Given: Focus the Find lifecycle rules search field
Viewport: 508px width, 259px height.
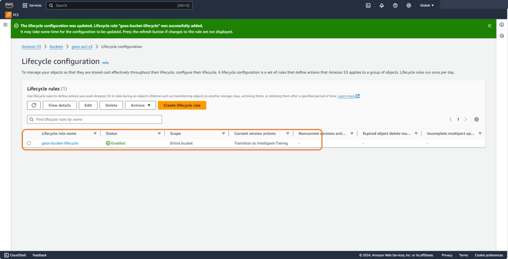Looking at the screenshot, I should pyautogui.click(x=94, y=120).
